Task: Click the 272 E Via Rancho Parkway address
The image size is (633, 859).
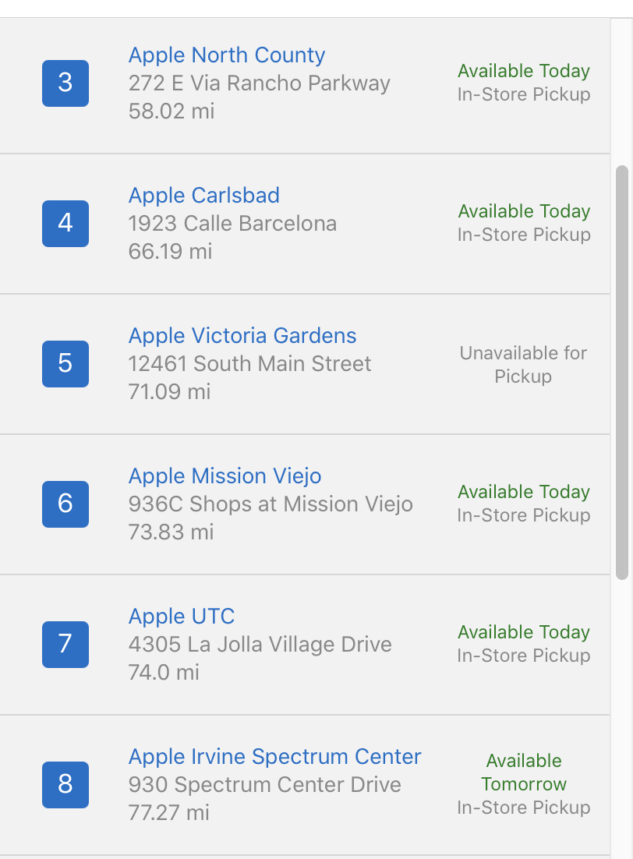Action: click(x=259, y=83)
